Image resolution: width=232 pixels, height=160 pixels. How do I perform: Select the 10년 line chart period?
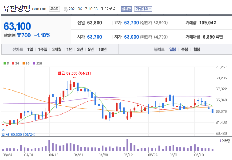click(x=102, y=49)
